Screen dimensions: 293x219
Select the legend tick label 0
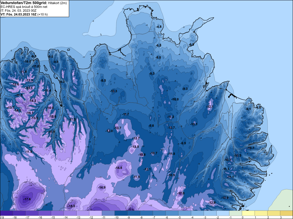tap(243, 217)
